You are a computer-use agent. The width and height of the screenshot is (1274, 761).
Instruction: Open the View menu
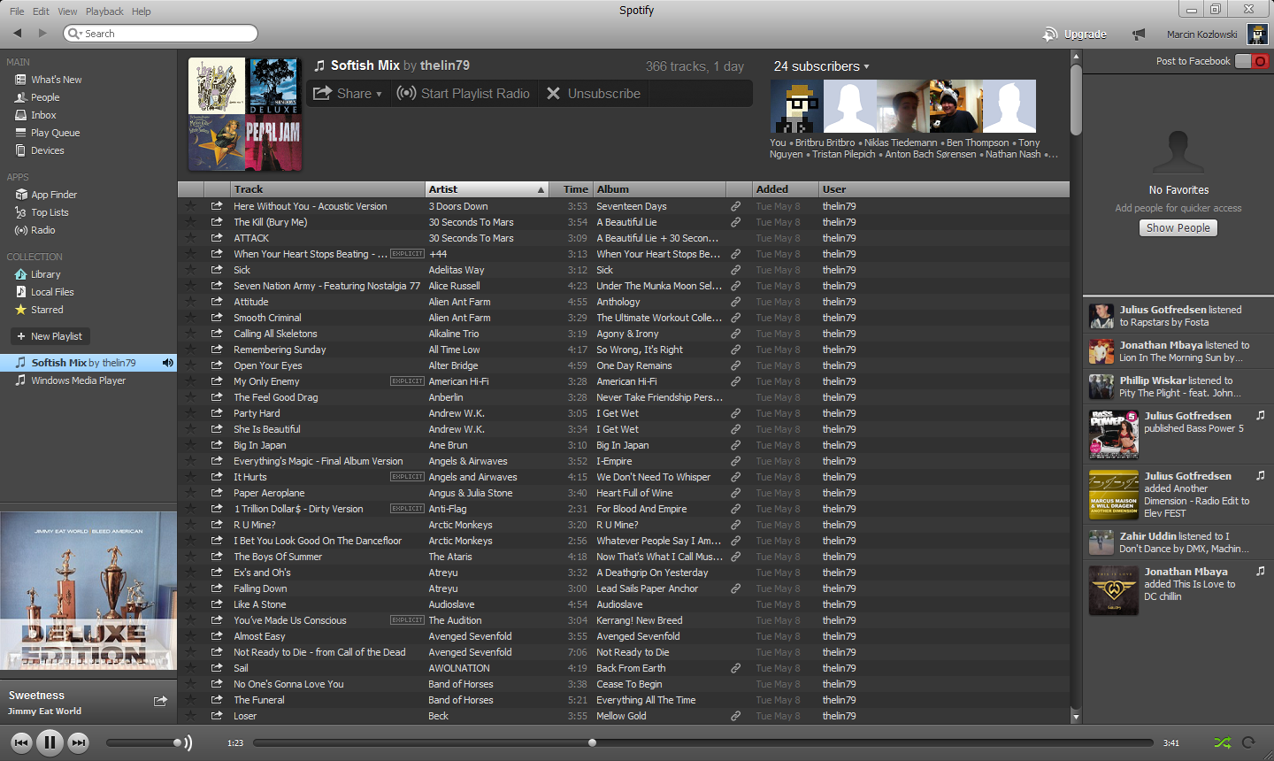tap(67, 12)
